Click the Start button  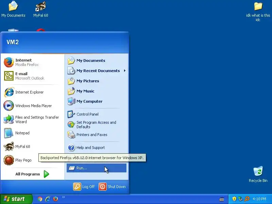tap(16, 199)
